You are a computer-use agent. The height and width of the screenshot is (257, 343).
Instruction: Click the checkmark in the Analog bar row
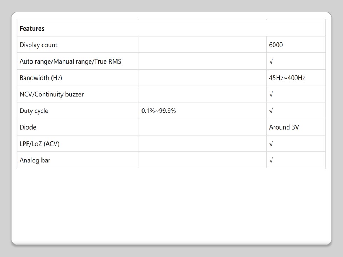click(x=271, y=160)
